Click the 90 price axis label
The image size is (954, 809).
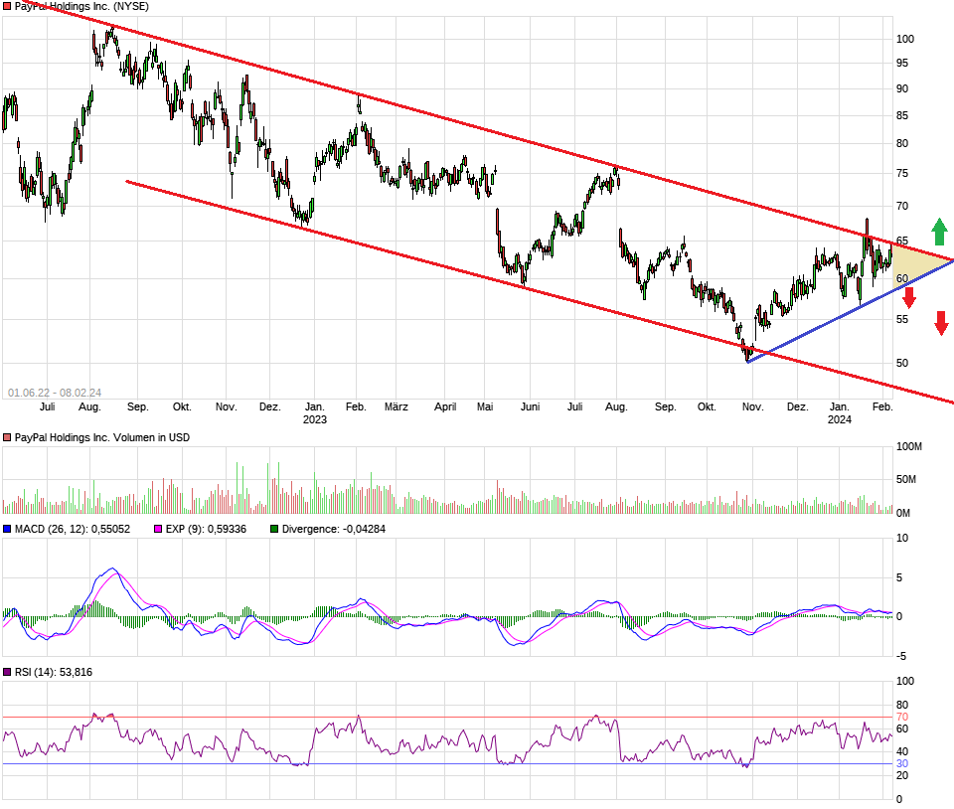[x=902, y=88]
